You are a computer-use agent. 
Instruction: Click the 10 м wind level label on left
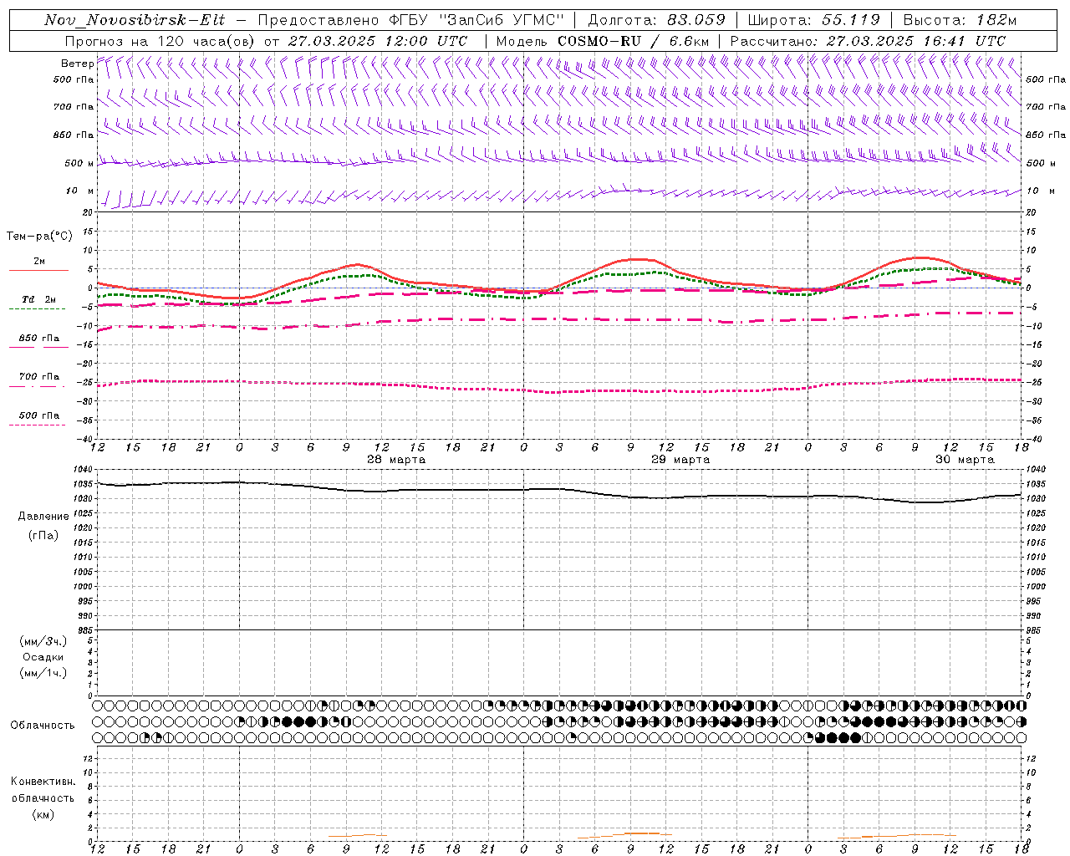pos(79,191)
